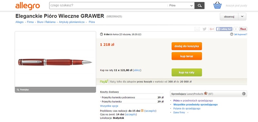Click the Facebook Lubię to! button
The height and width of the screenshot is (122, 258).
coord(224,29)
